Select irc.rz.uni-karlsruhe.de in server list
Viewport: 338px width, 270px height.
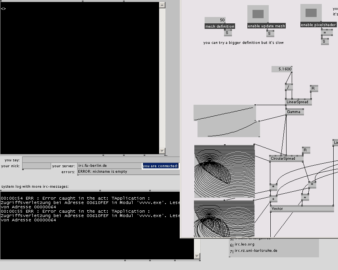(256, 251)
